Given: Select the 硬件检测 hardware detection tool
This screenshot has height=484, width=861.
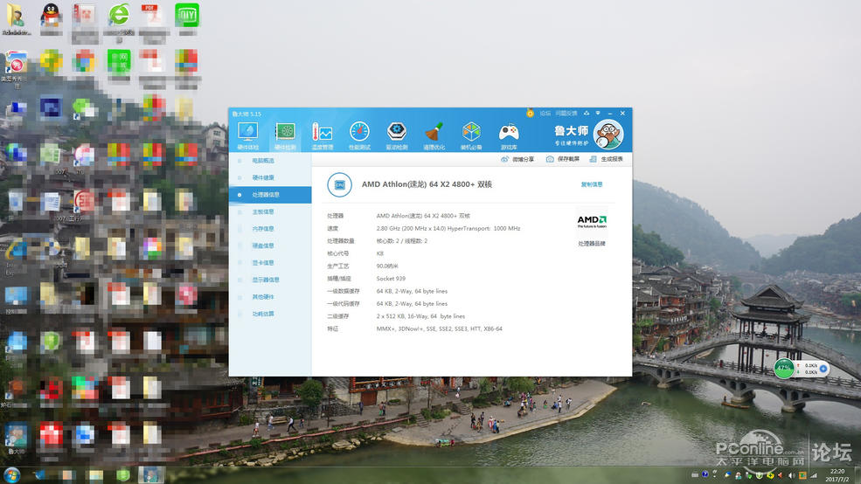Looking at the screenshot, I should point(285,135).
